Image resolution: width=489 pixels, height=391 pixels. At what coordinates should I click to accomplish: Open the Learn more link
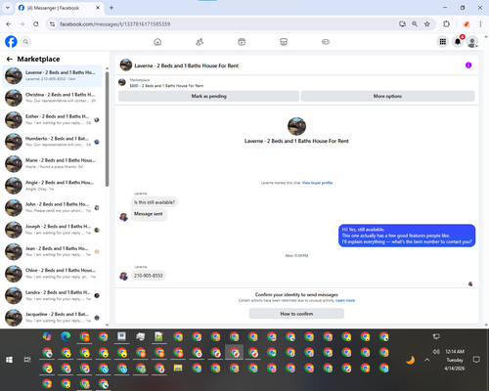click(345, 300)
